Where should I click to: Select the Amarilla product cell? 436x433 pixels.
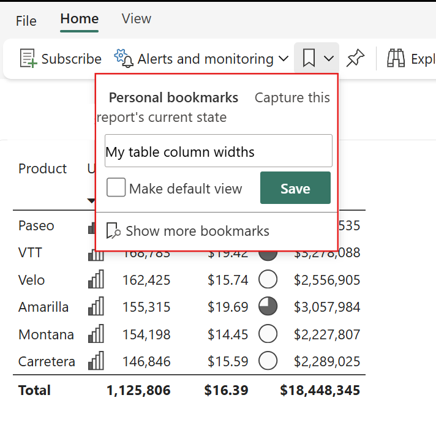point(43,307)
